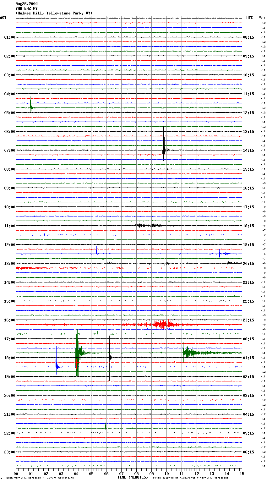
Task: Click the "Traces clipped at plus/minus 5" footnote
Action: (190, 478)
